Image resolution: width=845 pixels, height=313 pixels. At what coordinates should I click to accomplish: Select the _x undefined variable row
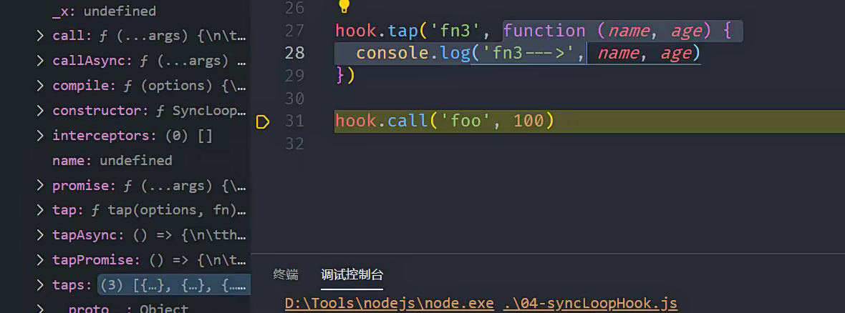[104, 11]
